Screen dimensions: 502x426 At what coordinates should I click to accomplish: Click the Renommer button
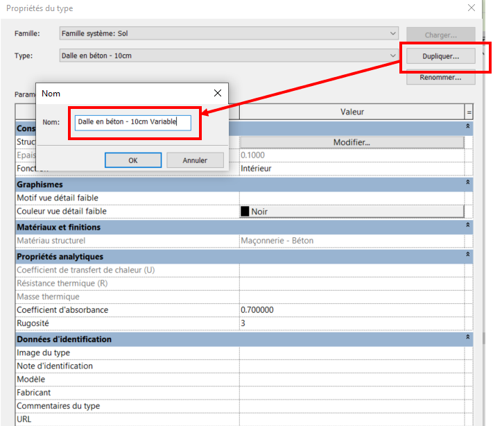click(440, 78)
